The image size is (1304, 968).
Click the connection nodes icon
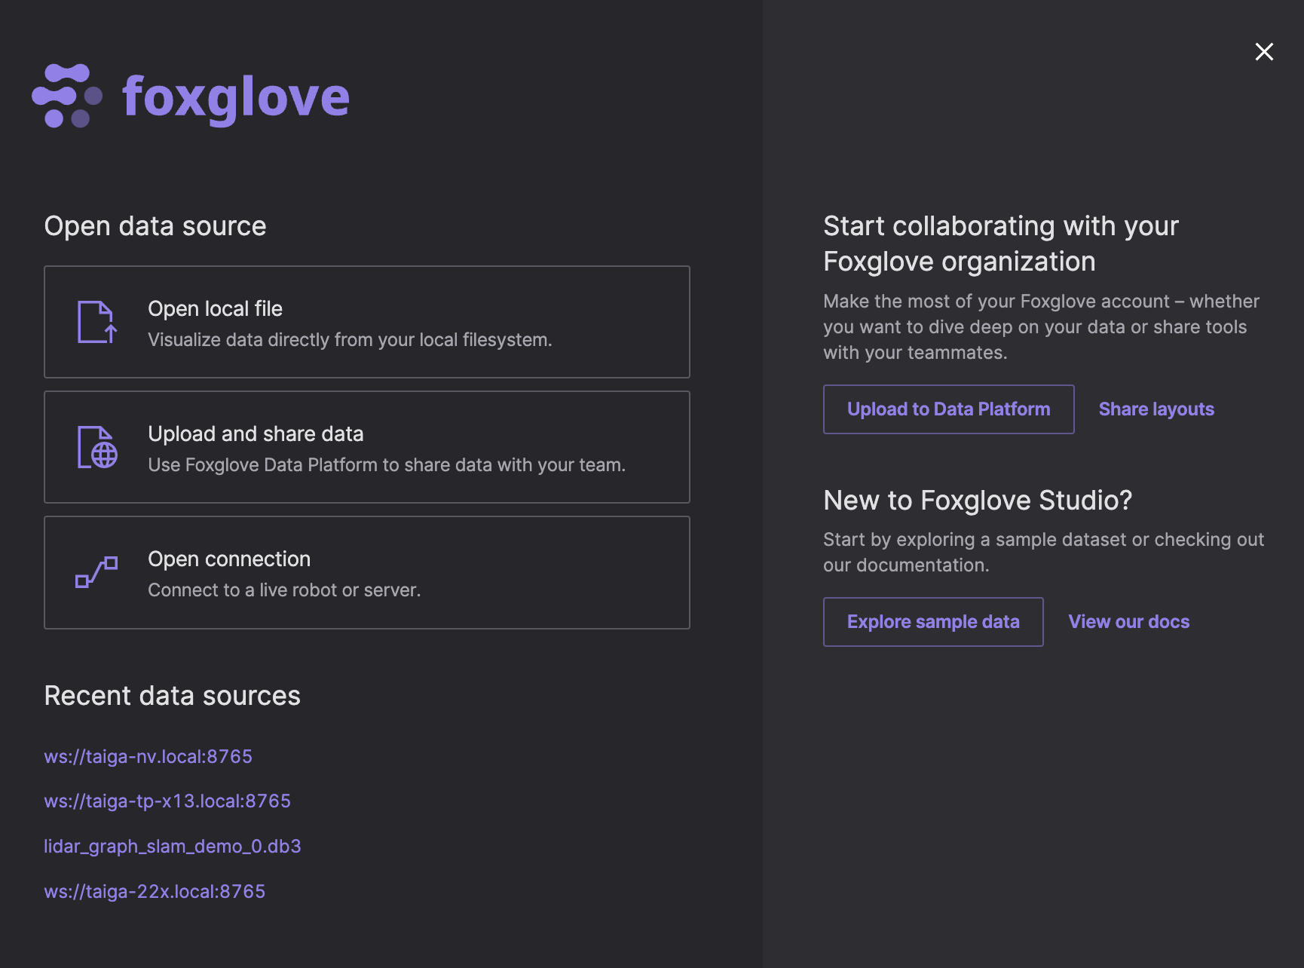click(x=96, y=572)
